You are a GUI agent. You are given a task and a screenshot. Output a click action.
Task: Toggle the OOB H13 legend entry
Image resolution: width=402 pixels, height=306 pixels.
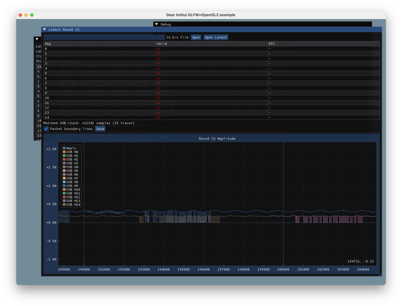coord(71,201)
